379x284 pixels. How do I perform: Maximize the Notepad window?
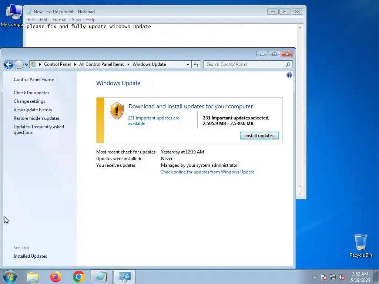pyautogui.click(x=285, y=11)
